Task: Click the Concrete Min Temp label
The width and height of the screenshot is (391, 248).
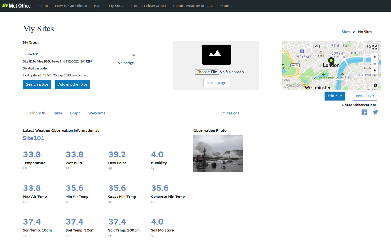Action: click(x=168, y=197)
